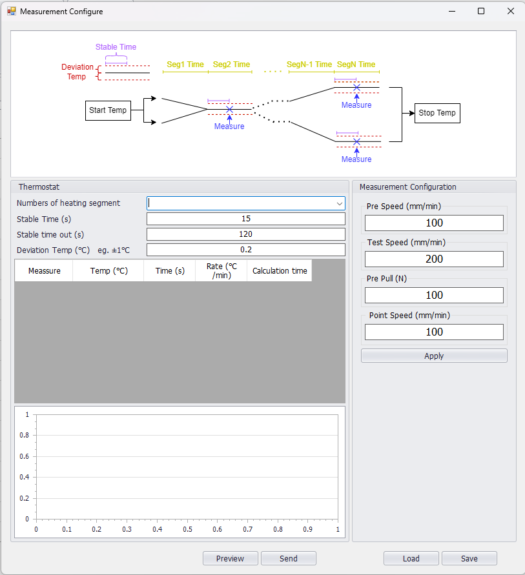Click the Seg1 Time label in diagram
Image resolution: width=525 pixels, height=575 pixels.
point(185,64)
